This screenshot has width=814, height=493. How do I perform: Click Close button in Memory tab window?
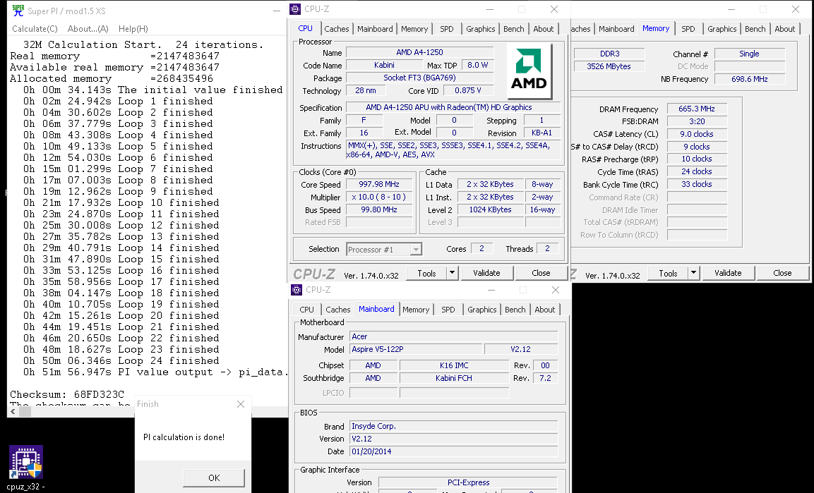coord(782,273)
